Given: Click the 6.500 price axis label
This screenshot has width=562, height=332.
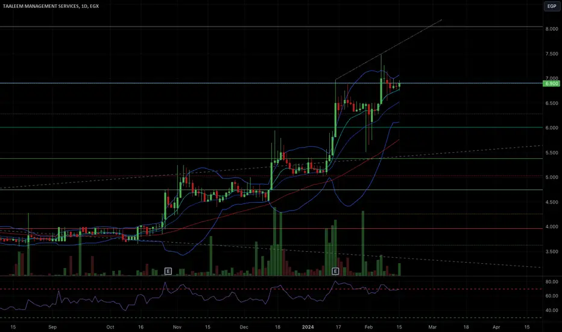Looking at the screenshot, I should (x=552, y=103).
